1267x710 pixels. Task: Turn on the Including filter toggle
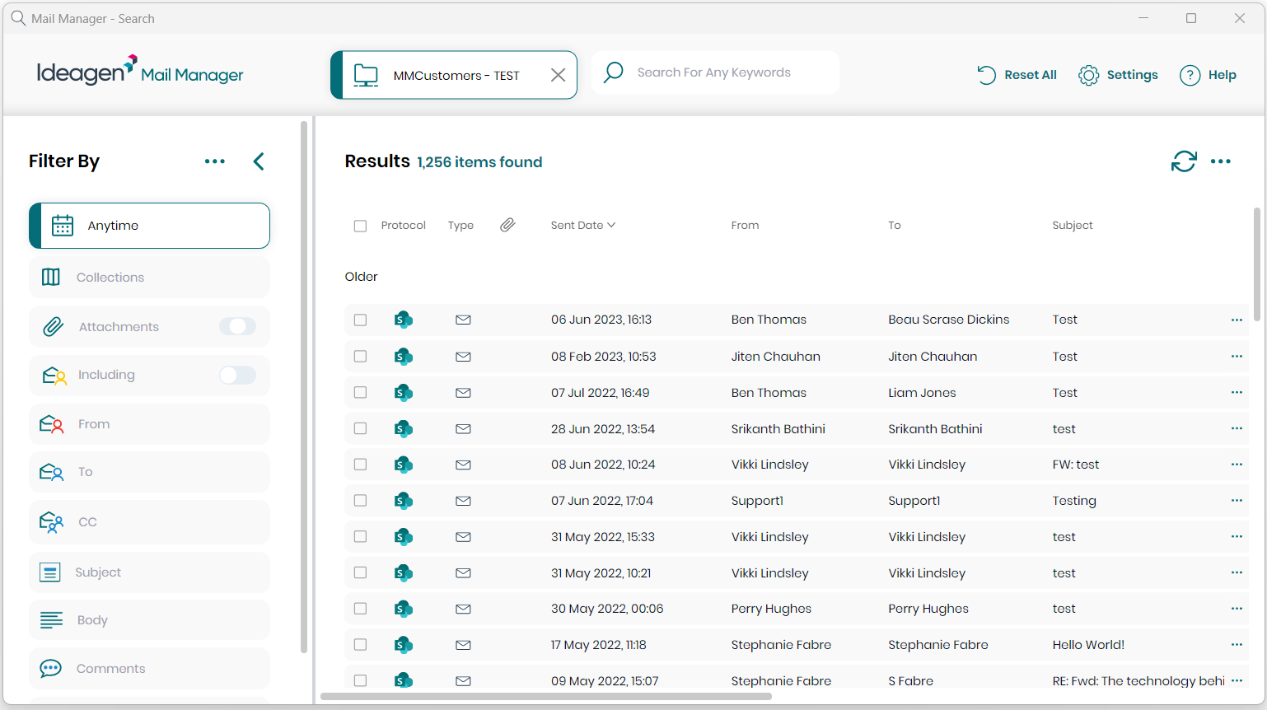tap(237, 375)
